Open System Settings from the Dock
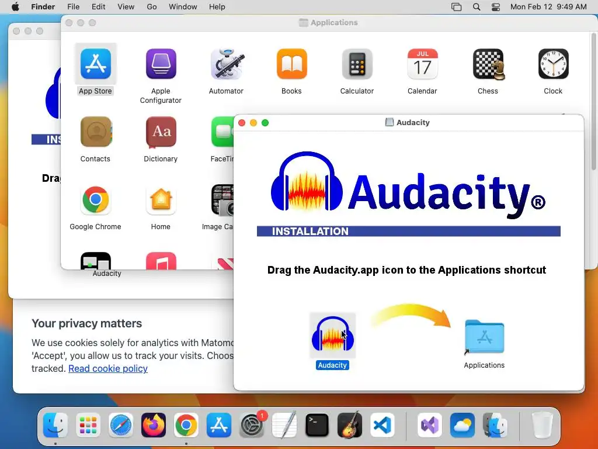Screen dimensions: 598x449 (x=252, y=425)
